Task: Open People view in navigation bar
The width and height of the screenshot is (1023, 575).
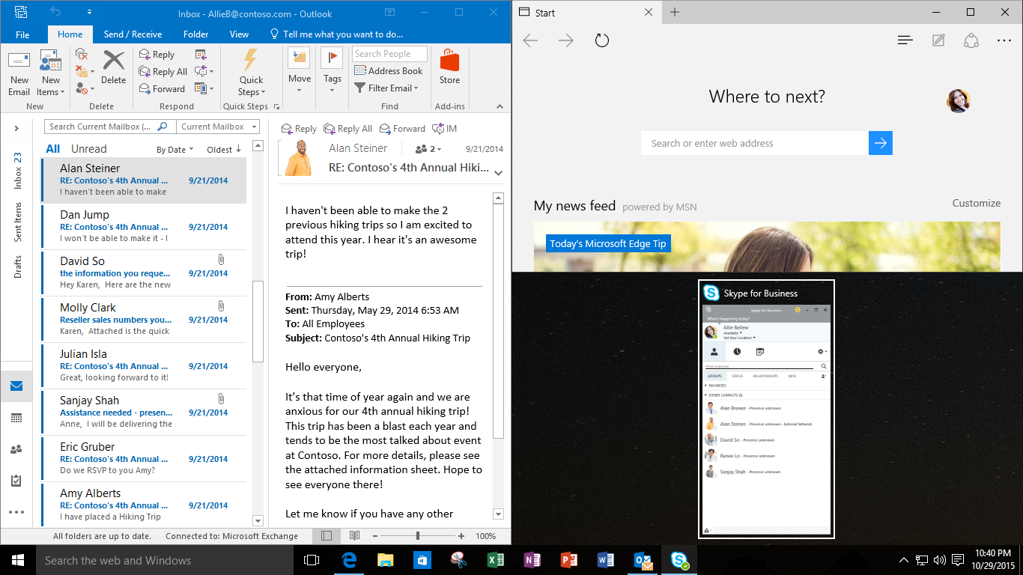Action: tap(16, 449)
